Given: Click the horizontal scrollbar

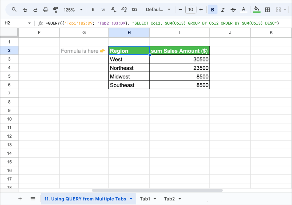Looking at the screenshot, I should pyautogui.click(x=157, y=190).
